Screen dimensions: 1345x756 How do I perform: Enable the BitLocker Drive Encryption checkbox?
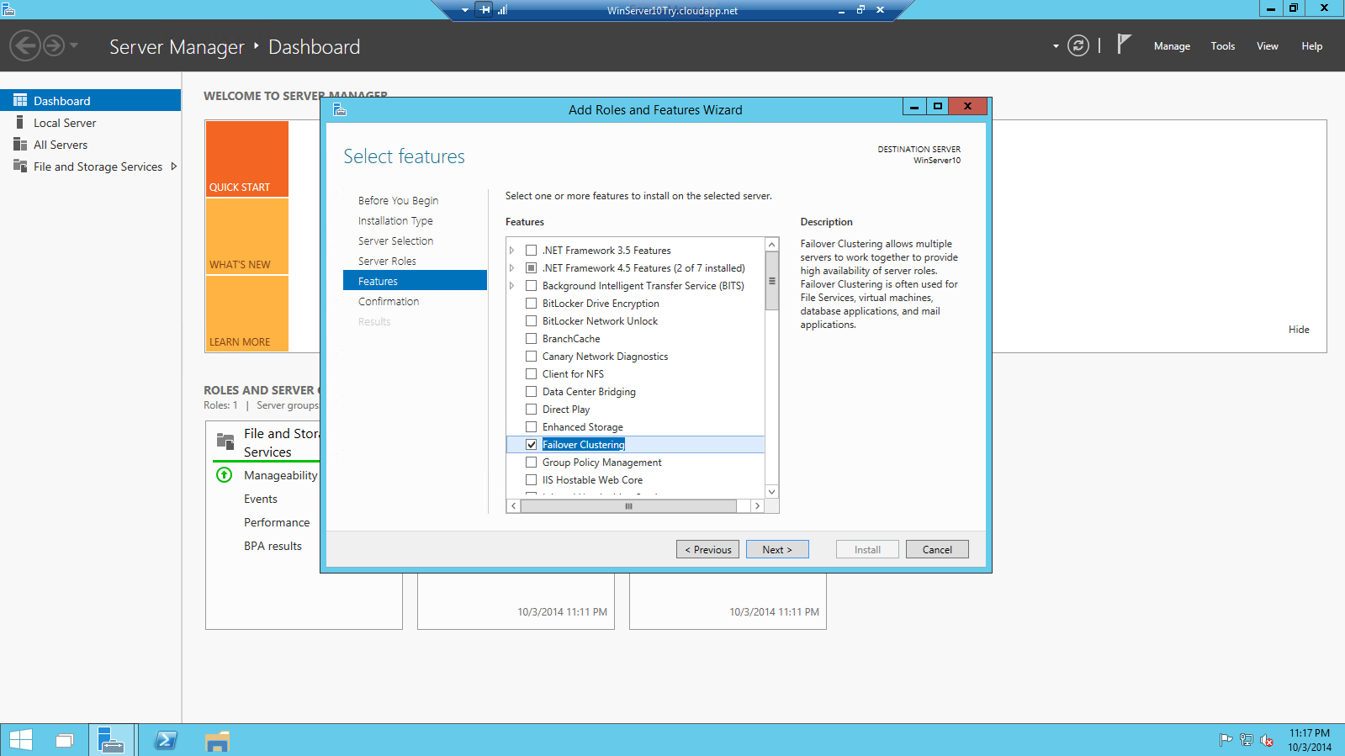pos(531,304)
